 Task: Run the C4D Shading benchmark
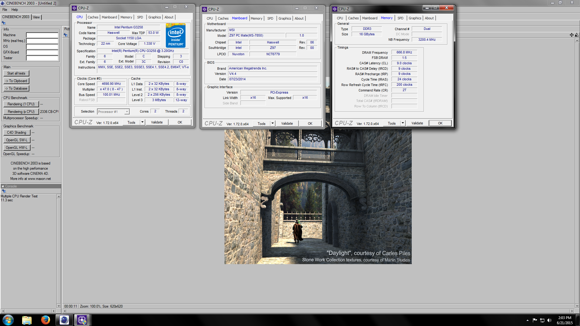[17, 133]
